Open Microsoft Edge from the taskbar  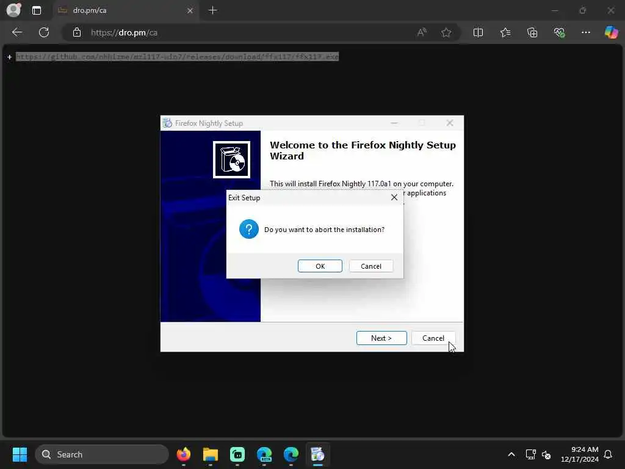[x=291, y=454]
